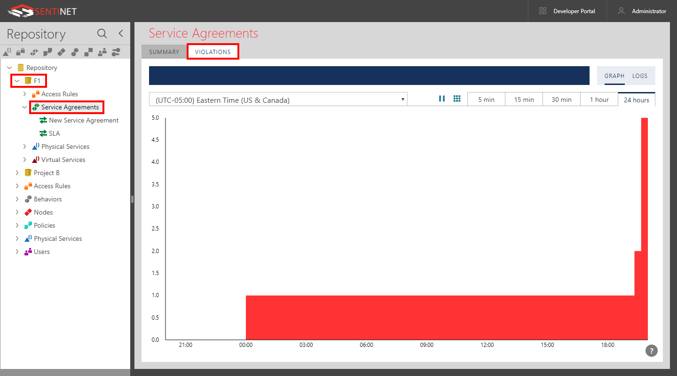Open the grid view icon beside pause
677x376 pixels.
point(457,99)
